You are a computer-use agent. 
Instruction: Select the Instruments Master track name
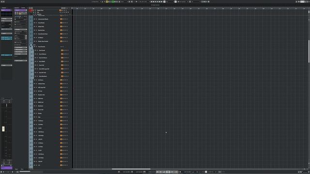point(43,19)
